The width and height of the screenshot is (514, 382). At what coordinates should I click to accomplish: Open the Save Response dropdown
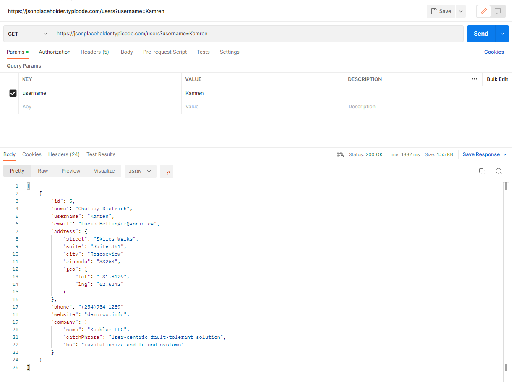pyautogui.click(x=485, y=154)
